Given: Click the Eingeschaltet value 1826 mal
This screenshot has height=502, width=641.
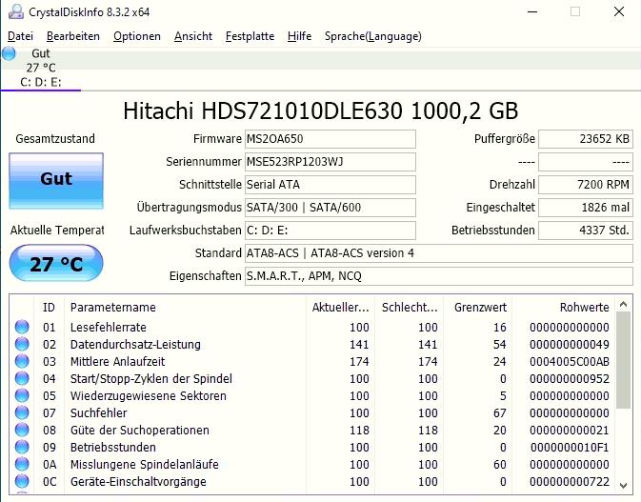Looking at the screenshot, I should [x=586, y=208].
